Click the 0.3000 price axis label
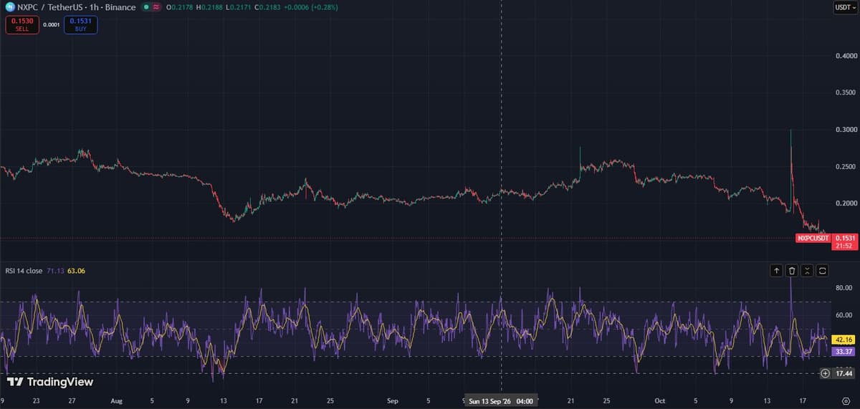Screen dimensions: 860x409 845,130
